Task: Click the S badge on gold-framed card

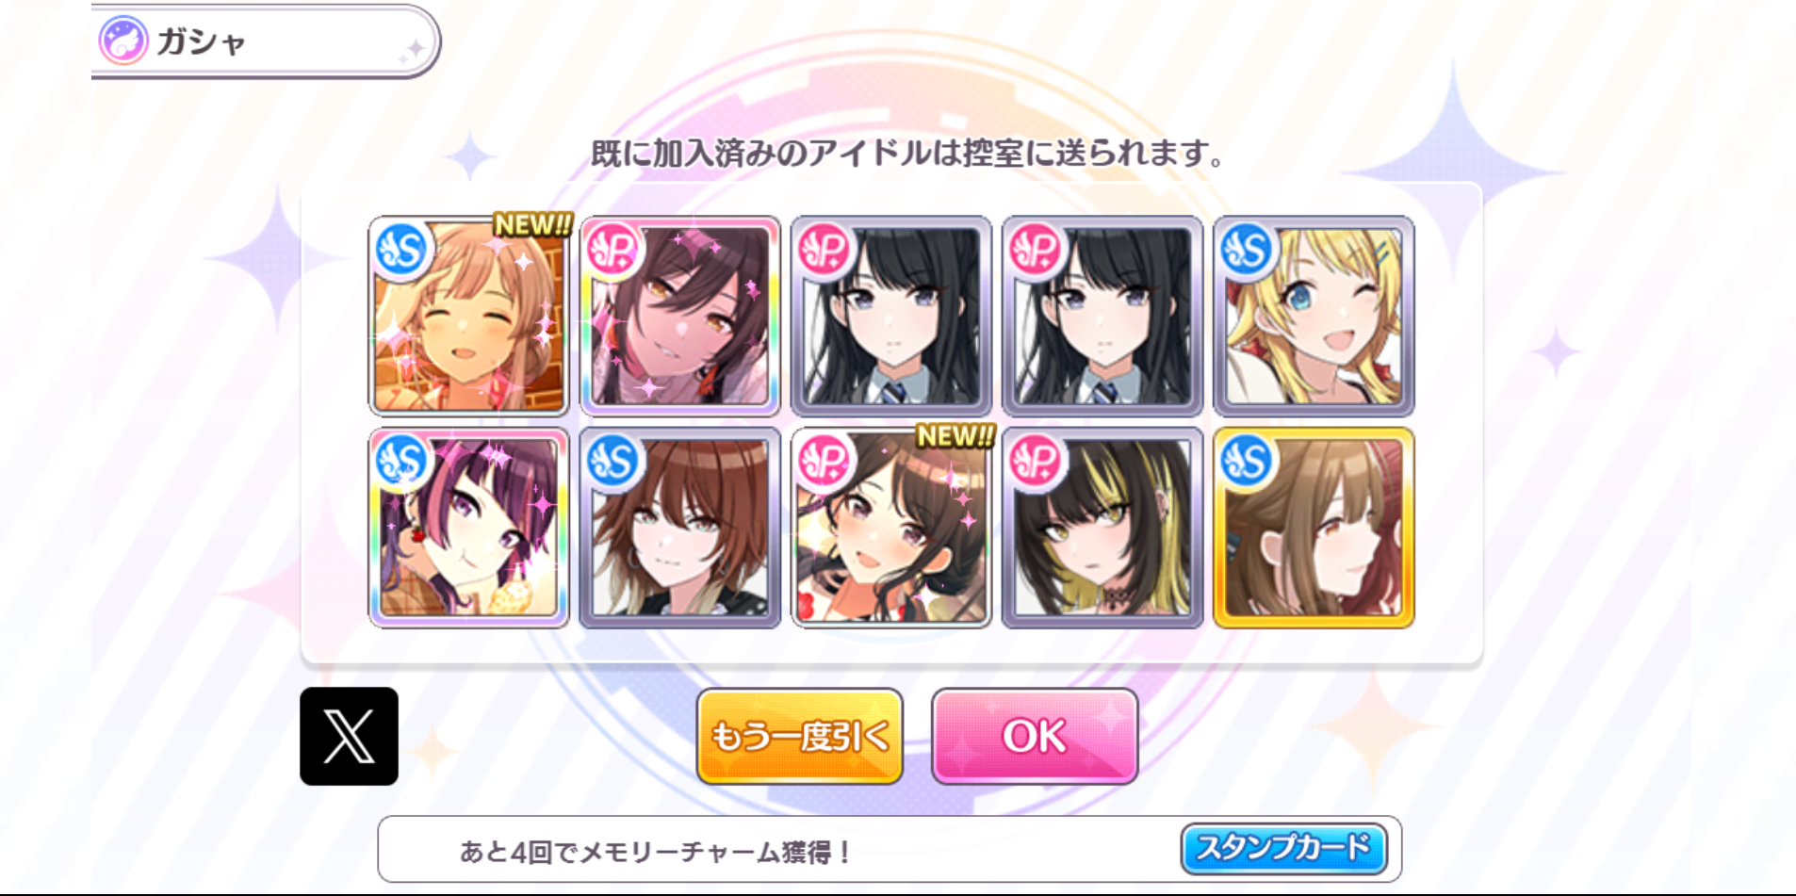Action: point(1247,461)
